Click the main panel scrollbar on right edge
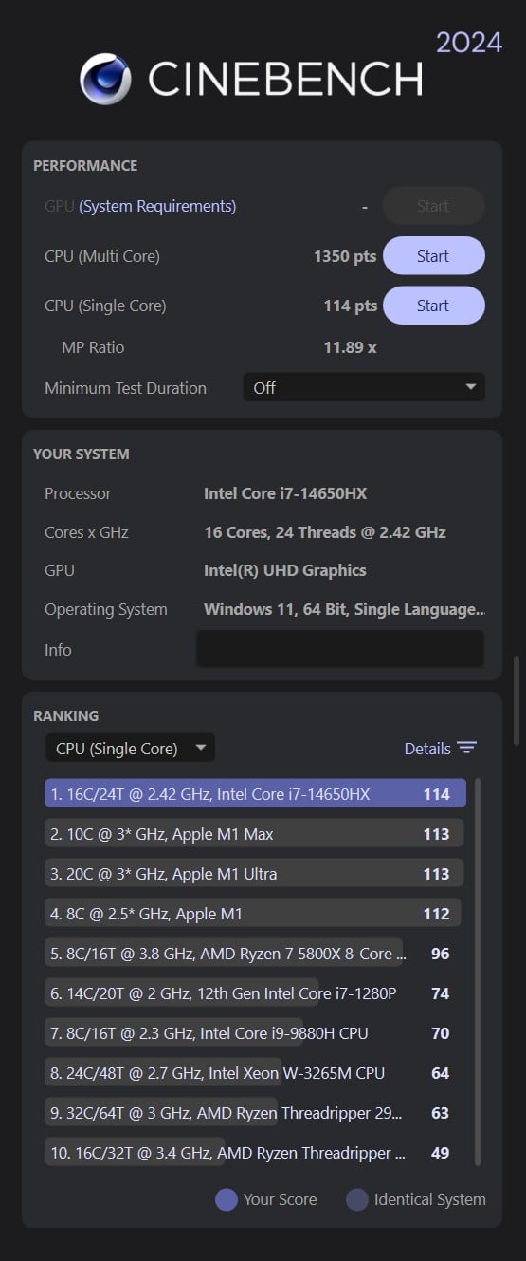 517,700
